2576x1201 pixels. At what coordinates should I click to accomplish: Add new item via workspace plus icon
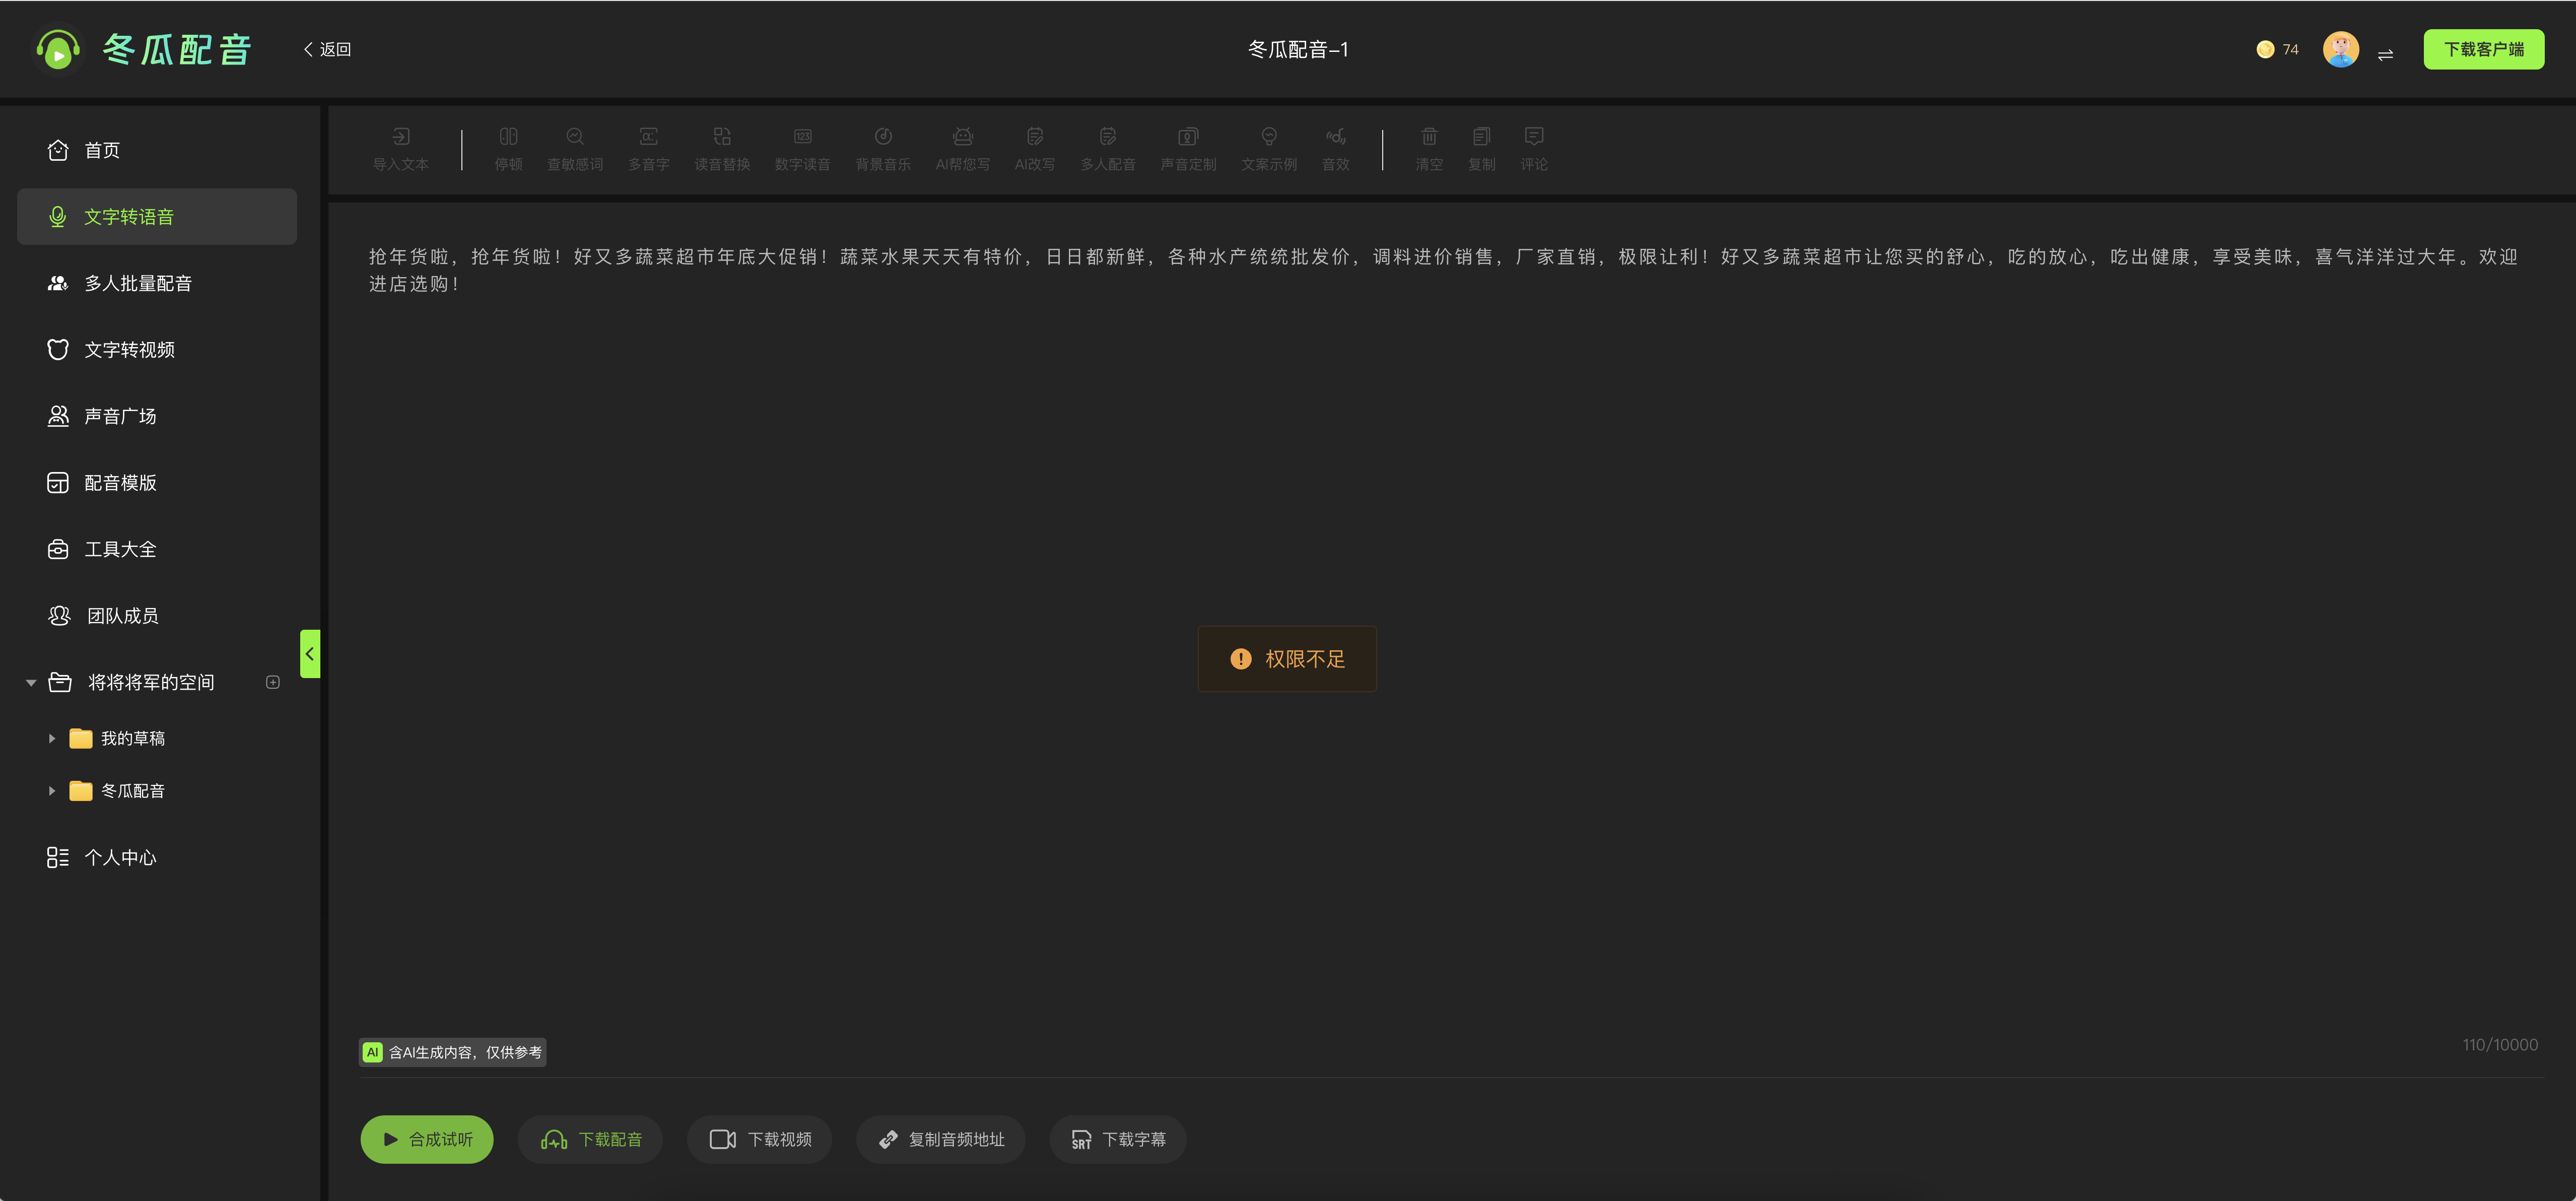(x=273, y=683)
